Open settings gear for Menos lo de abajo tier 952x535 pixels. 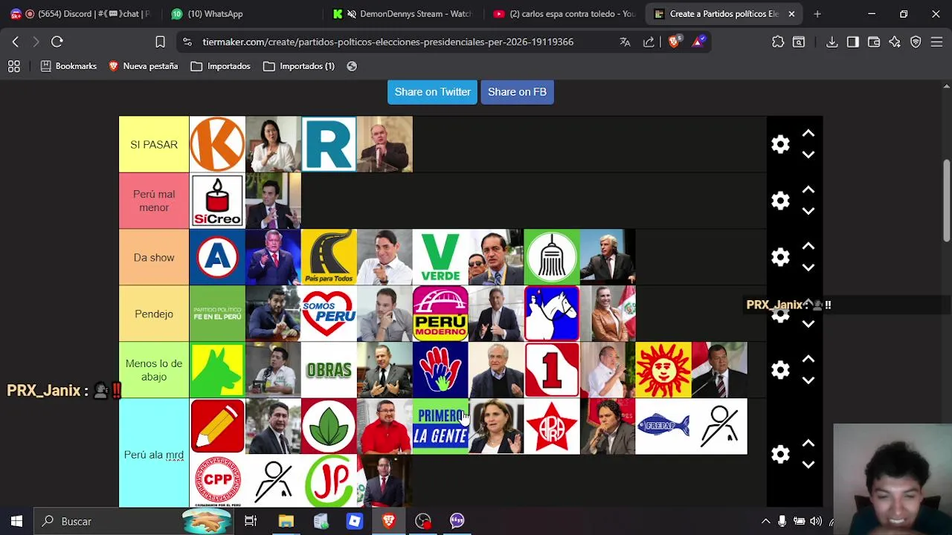[780, 370]
